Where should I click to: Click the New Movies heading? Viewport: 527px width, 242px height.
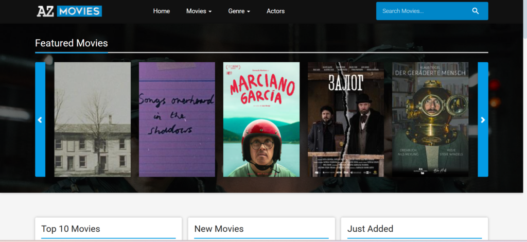pos(219,229)
